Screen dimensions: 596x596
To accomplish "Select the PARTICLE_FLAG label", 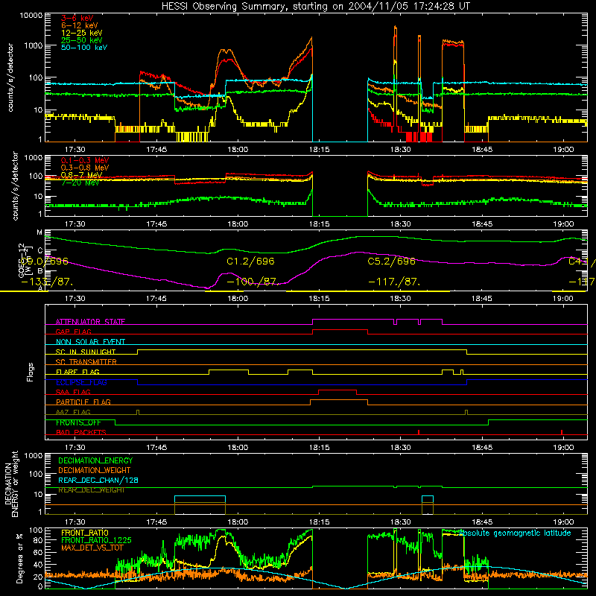I will [83, 402].
